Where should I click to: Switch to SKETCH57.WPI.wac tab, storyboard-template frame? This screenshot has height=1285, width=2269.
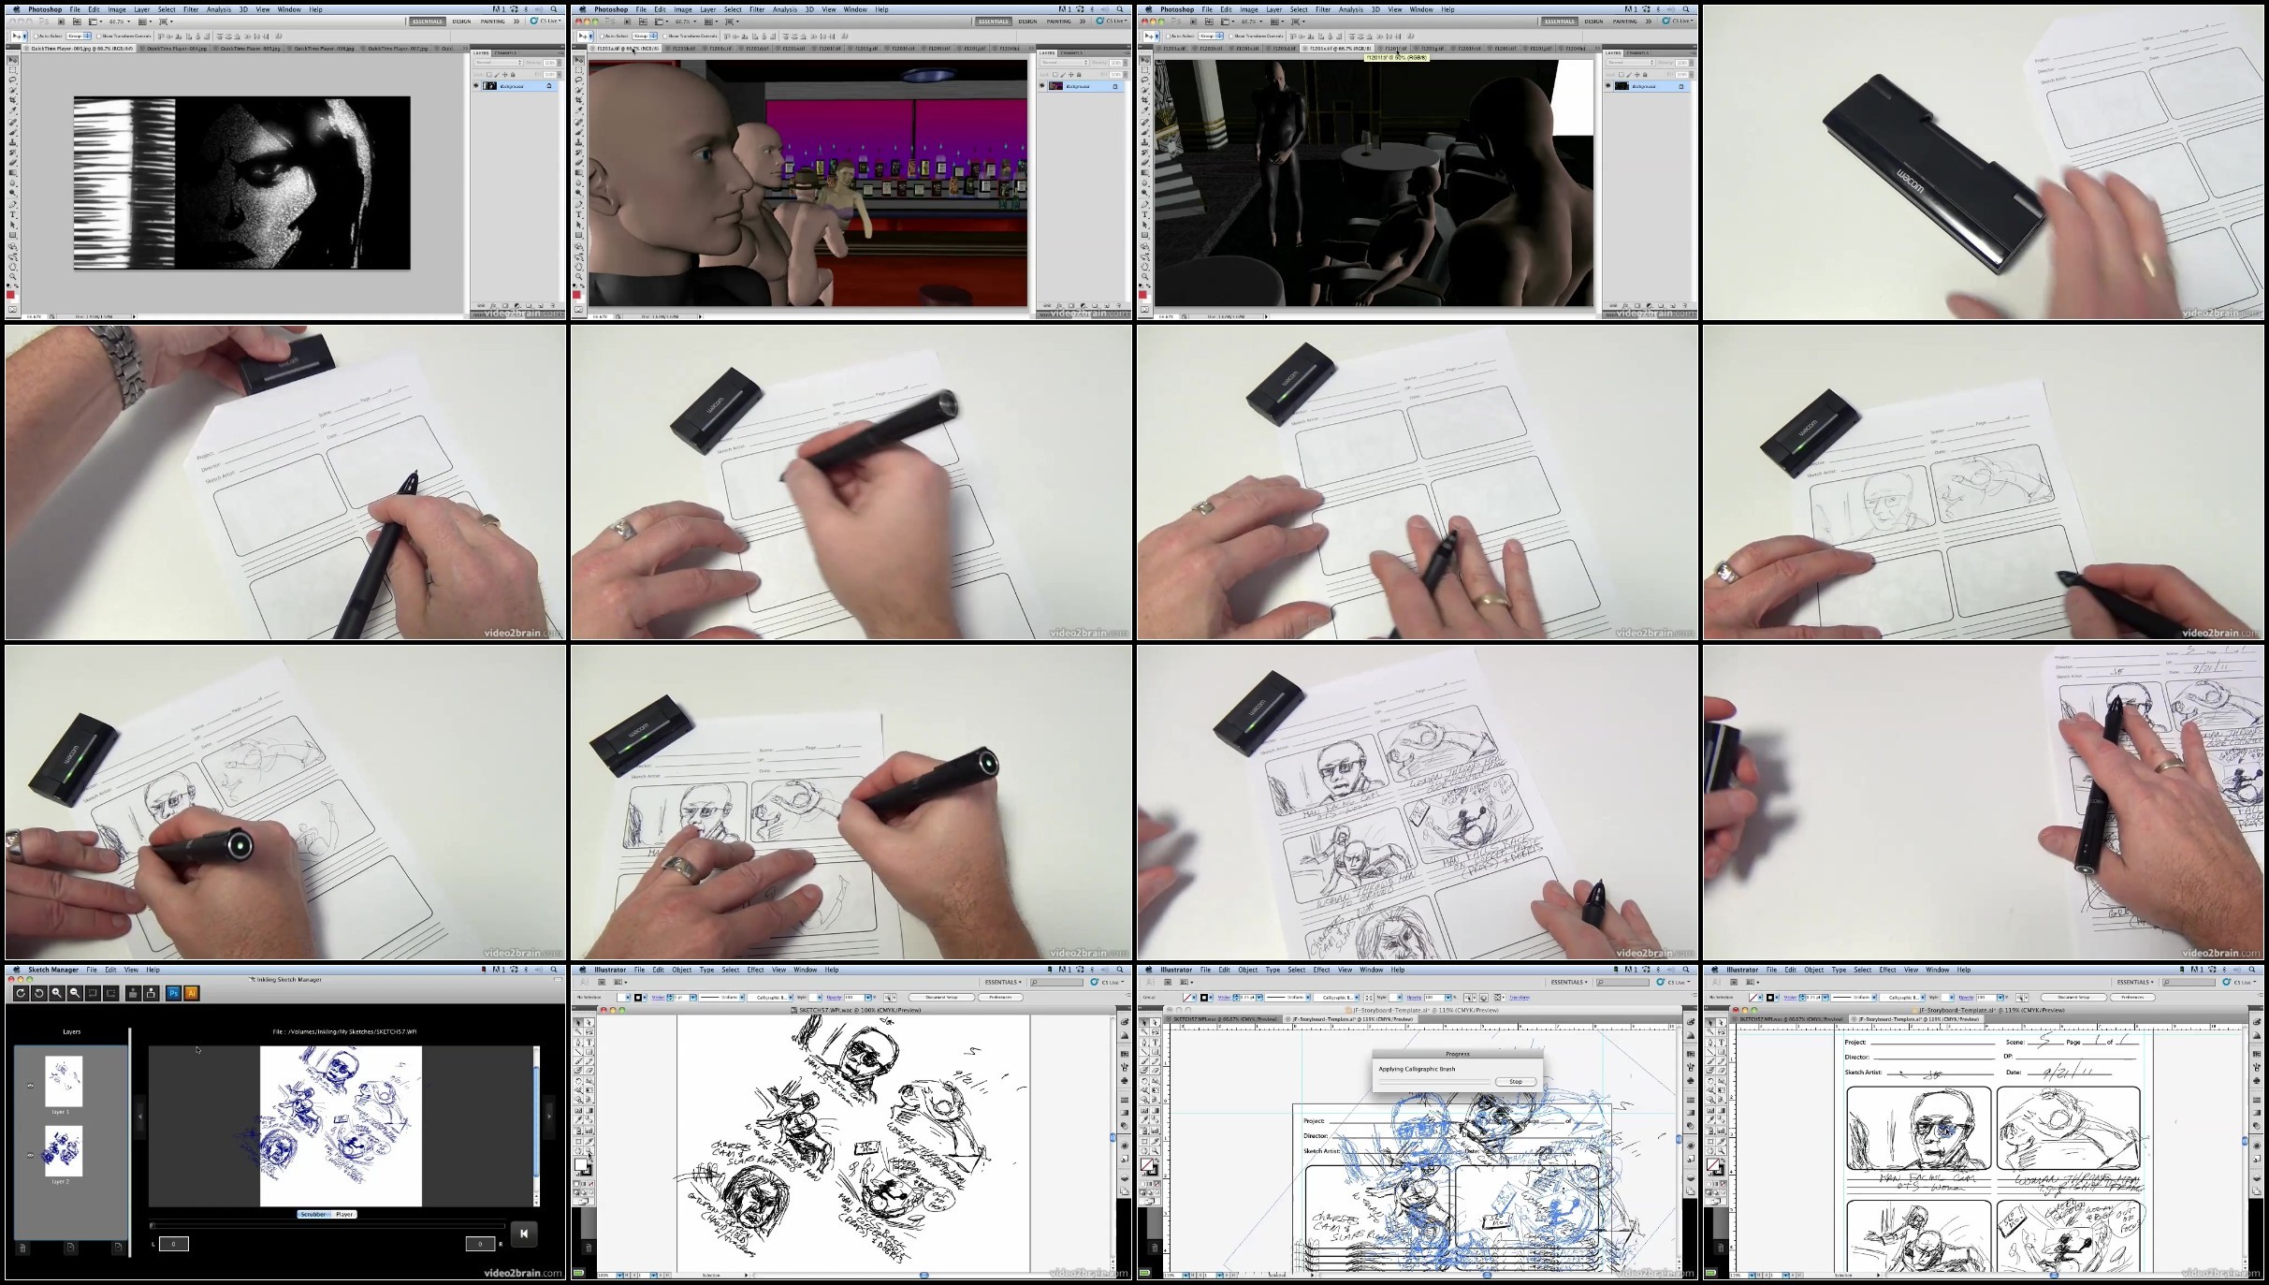[x=1789, y=1018]
